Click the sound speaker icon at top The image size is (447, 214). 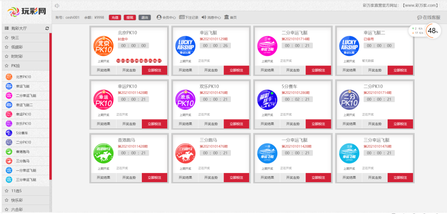click(57, 6)
